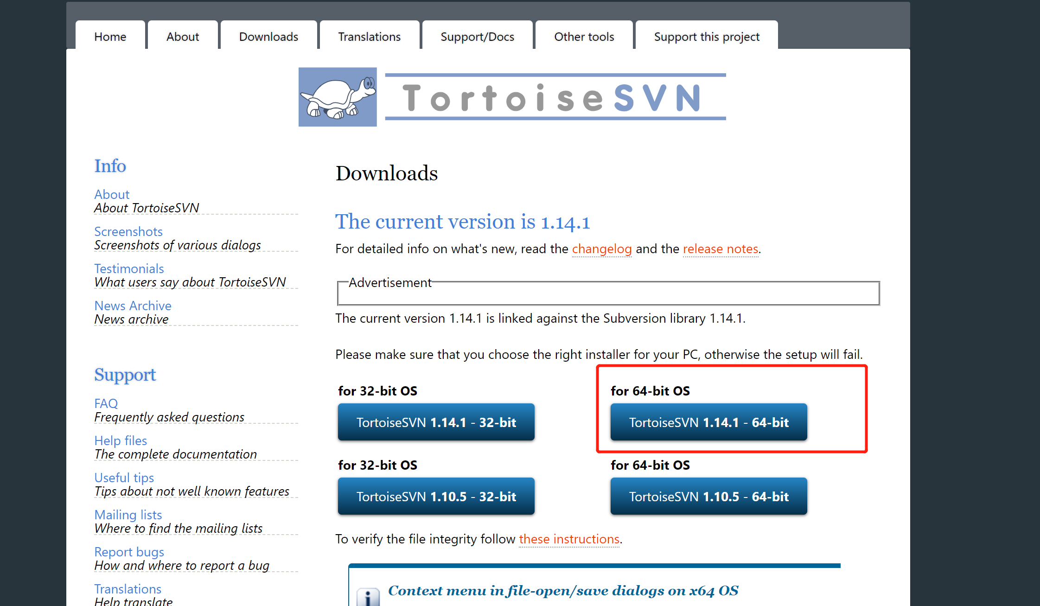This screenshot has height=606, width=1040.
Task: Download TortoiseSVN 1.14.1 32-bit installer
Action: pos(436,422)
